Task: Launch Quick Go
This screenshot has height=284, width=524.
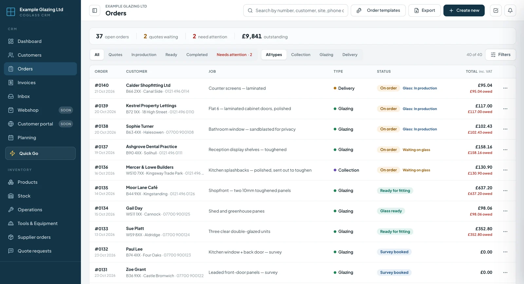Action: click(40, 153)
